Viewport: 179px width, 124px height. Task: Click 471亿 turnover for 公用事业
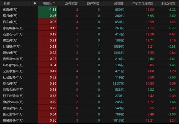(x=119, y=71)
